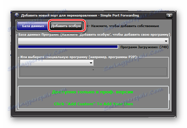
Task: Open the Добавить особую tab
Action: pyautogui.click(x=66, y=26)
